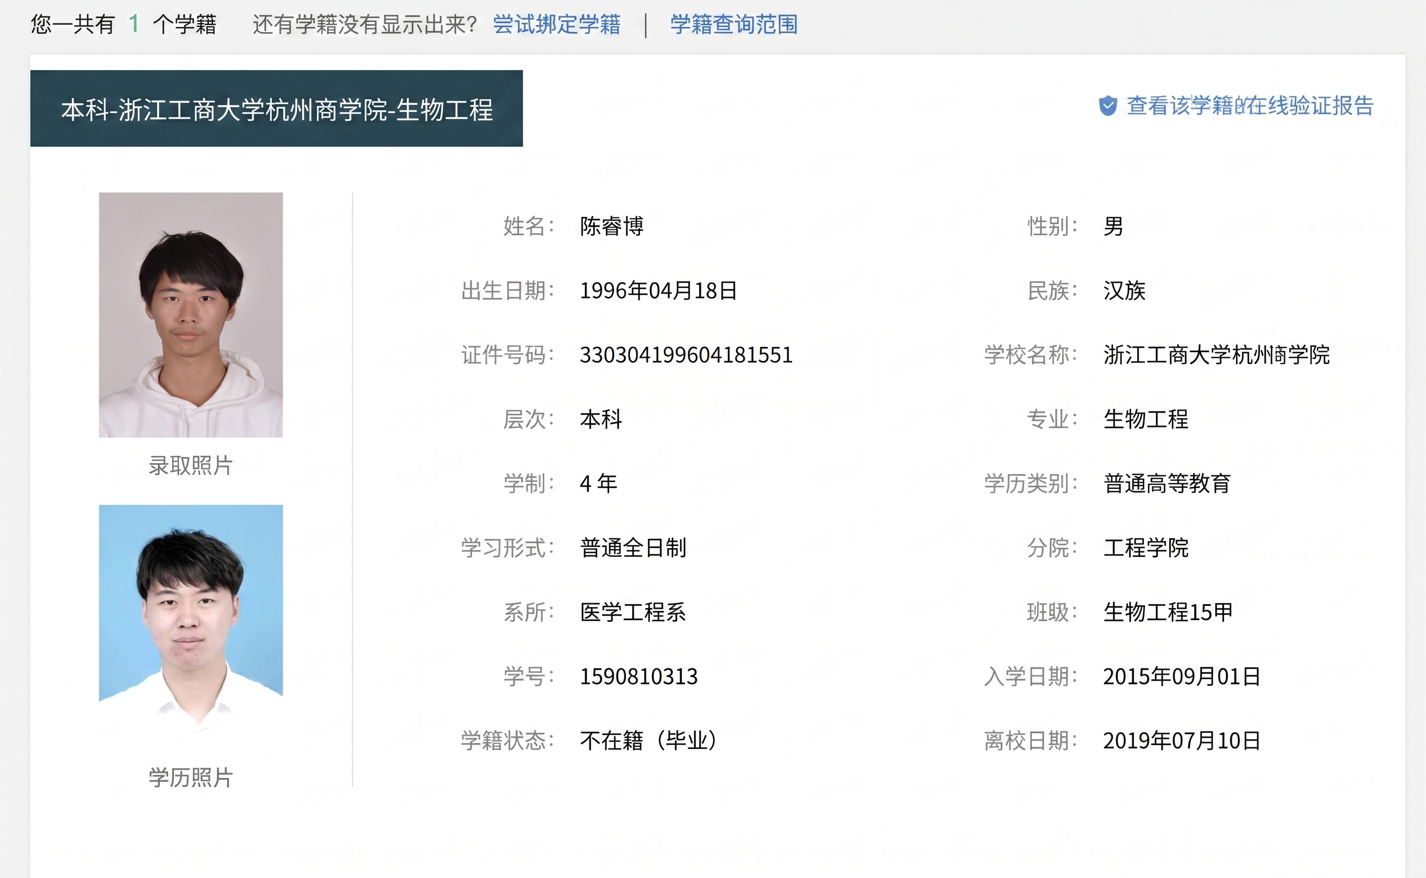Click the shield verification icon
The image size is (1426, 878).
click(x=1108, y=106)
